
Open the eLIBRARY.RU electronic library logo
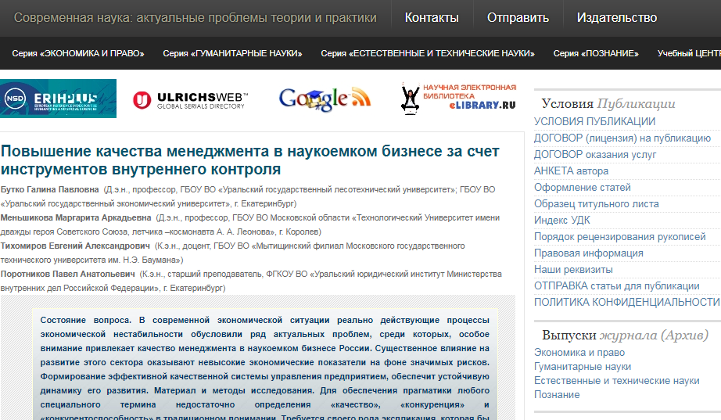click(458, 99)
